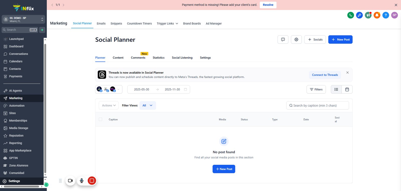Click the sidebar vertical scrollbar

click(45, 108)
